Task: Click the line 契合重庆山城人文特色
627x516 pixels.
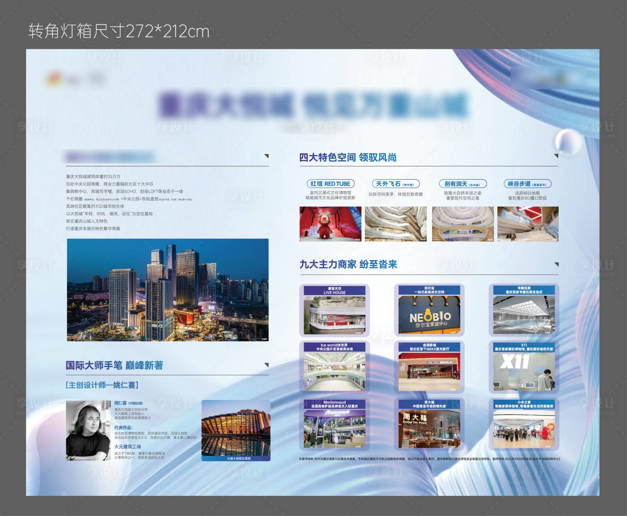Action: tap(87, 221)
